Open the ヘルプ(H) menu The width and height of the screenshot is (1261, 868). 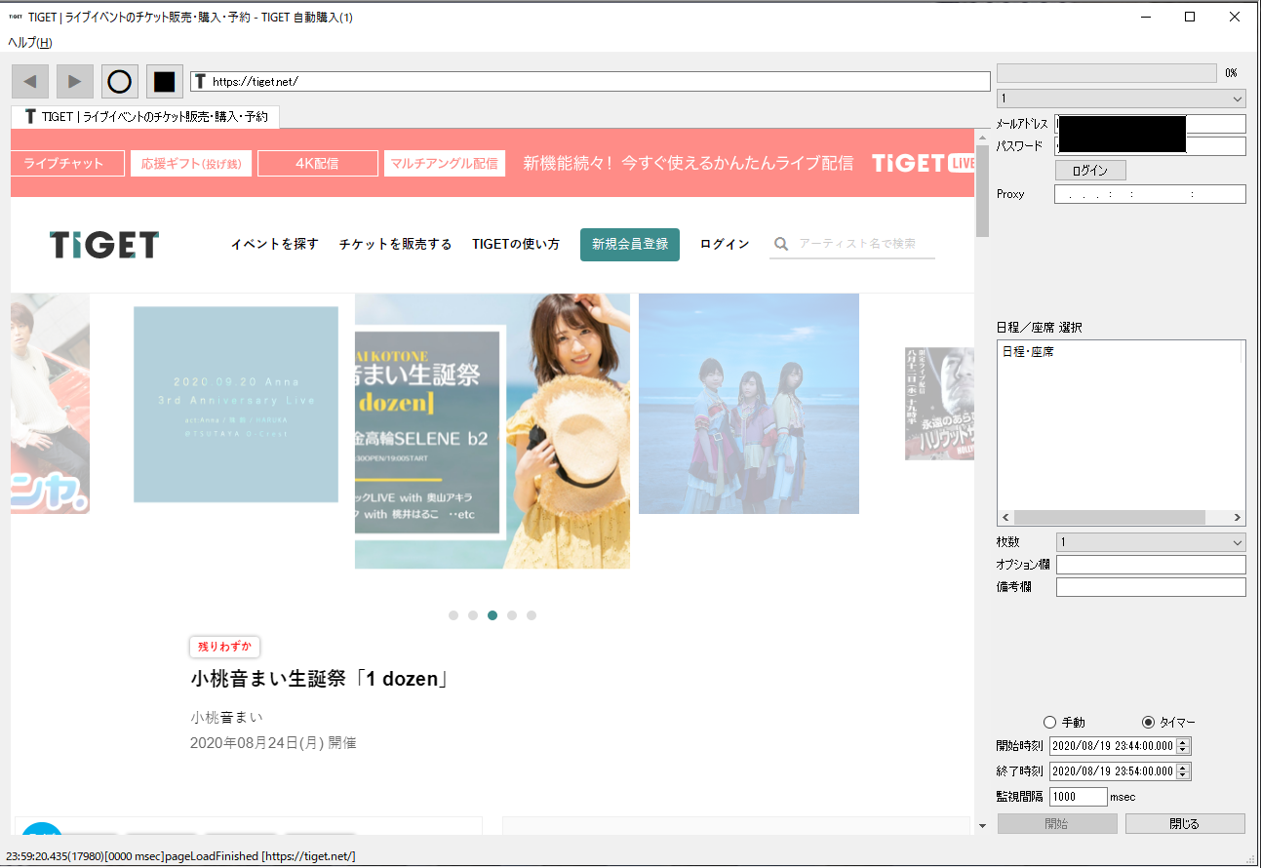tap(30, 42)
